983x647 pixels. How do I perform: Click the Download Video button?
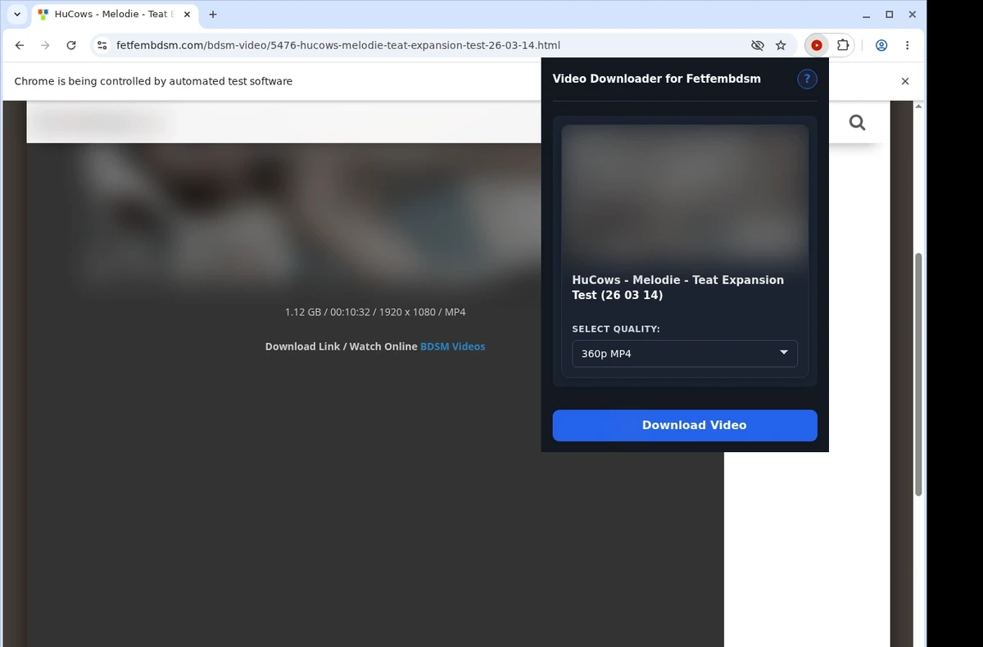(x=685, y=425)
